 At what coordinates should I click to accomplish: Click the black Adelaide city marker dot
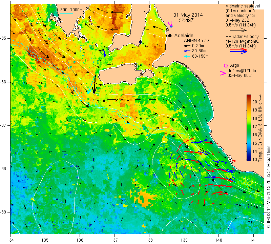tap(170, 36)
